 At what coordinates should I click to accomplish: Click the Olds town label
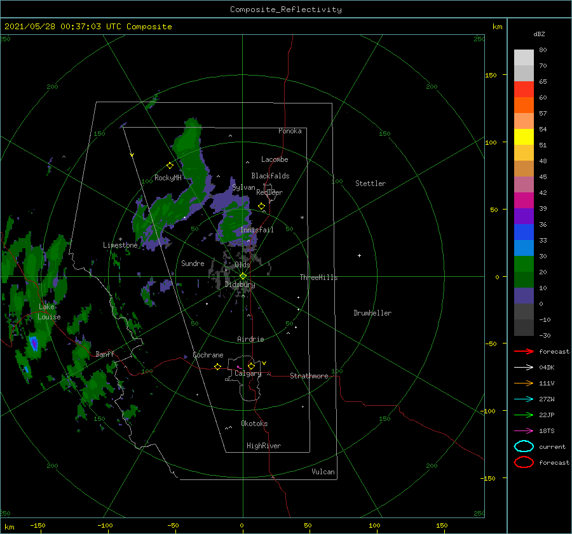[242, 265]
